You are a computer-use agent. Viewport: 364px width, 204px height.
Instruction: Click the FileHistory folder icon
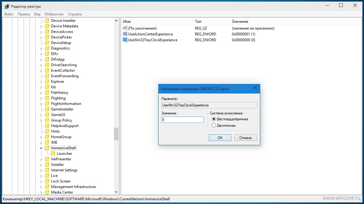click(x=47, y=93)
